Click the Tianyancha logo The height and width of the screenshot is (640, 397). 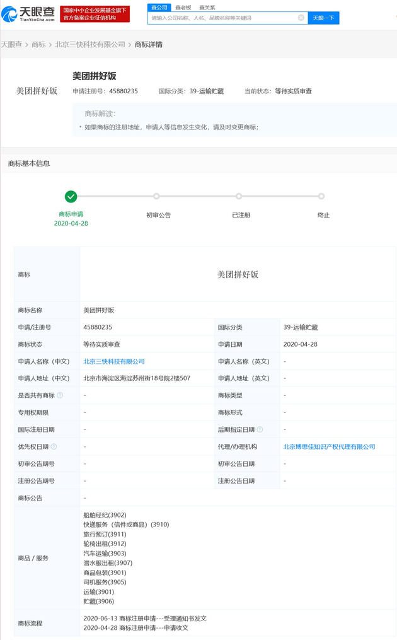(28, 13)
